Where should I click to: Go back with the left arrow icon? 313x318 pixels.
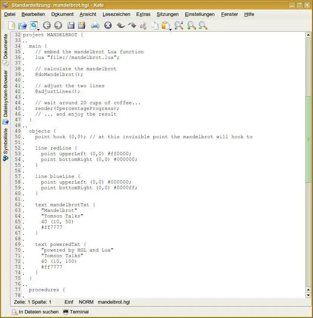(47, 26)
